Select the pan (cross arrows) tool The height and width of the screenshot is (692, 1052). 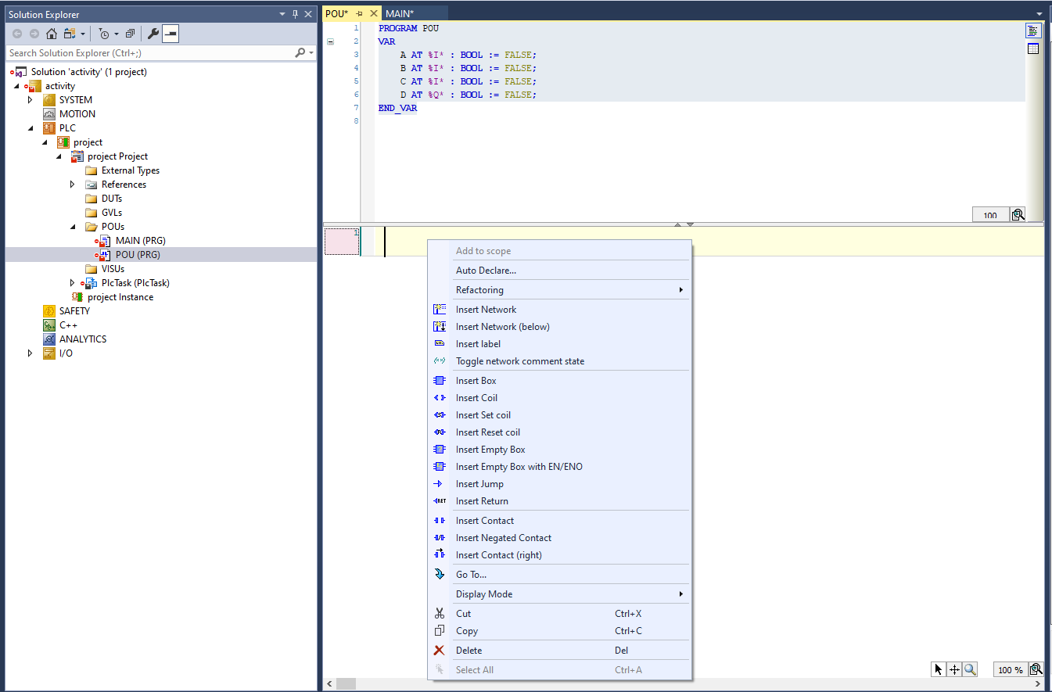click(x=954, y=669)
